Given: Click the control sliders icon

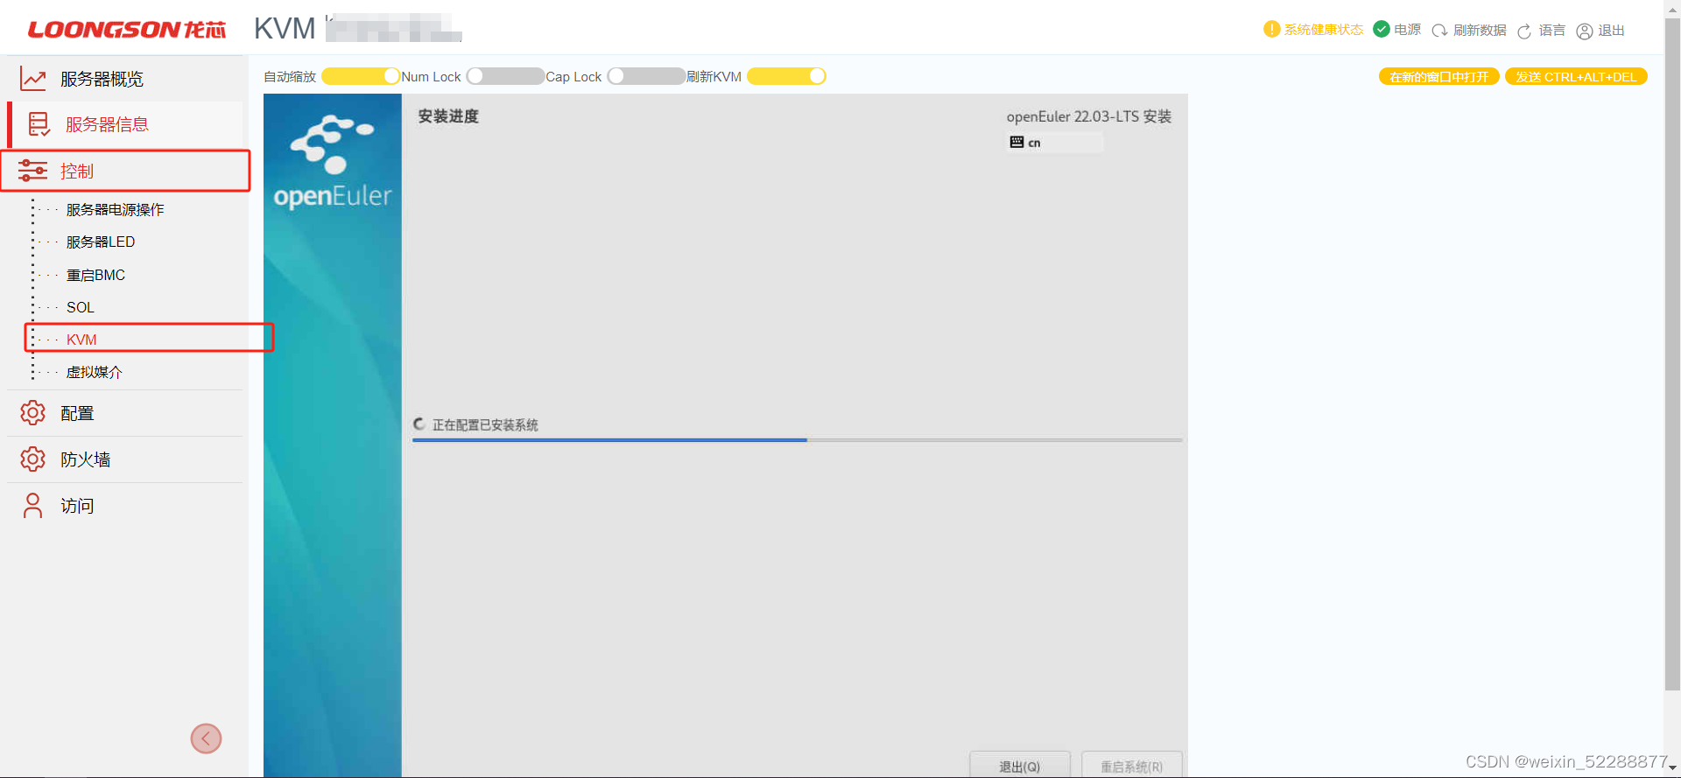Looking at the screenshot, I should click(33, 171).
